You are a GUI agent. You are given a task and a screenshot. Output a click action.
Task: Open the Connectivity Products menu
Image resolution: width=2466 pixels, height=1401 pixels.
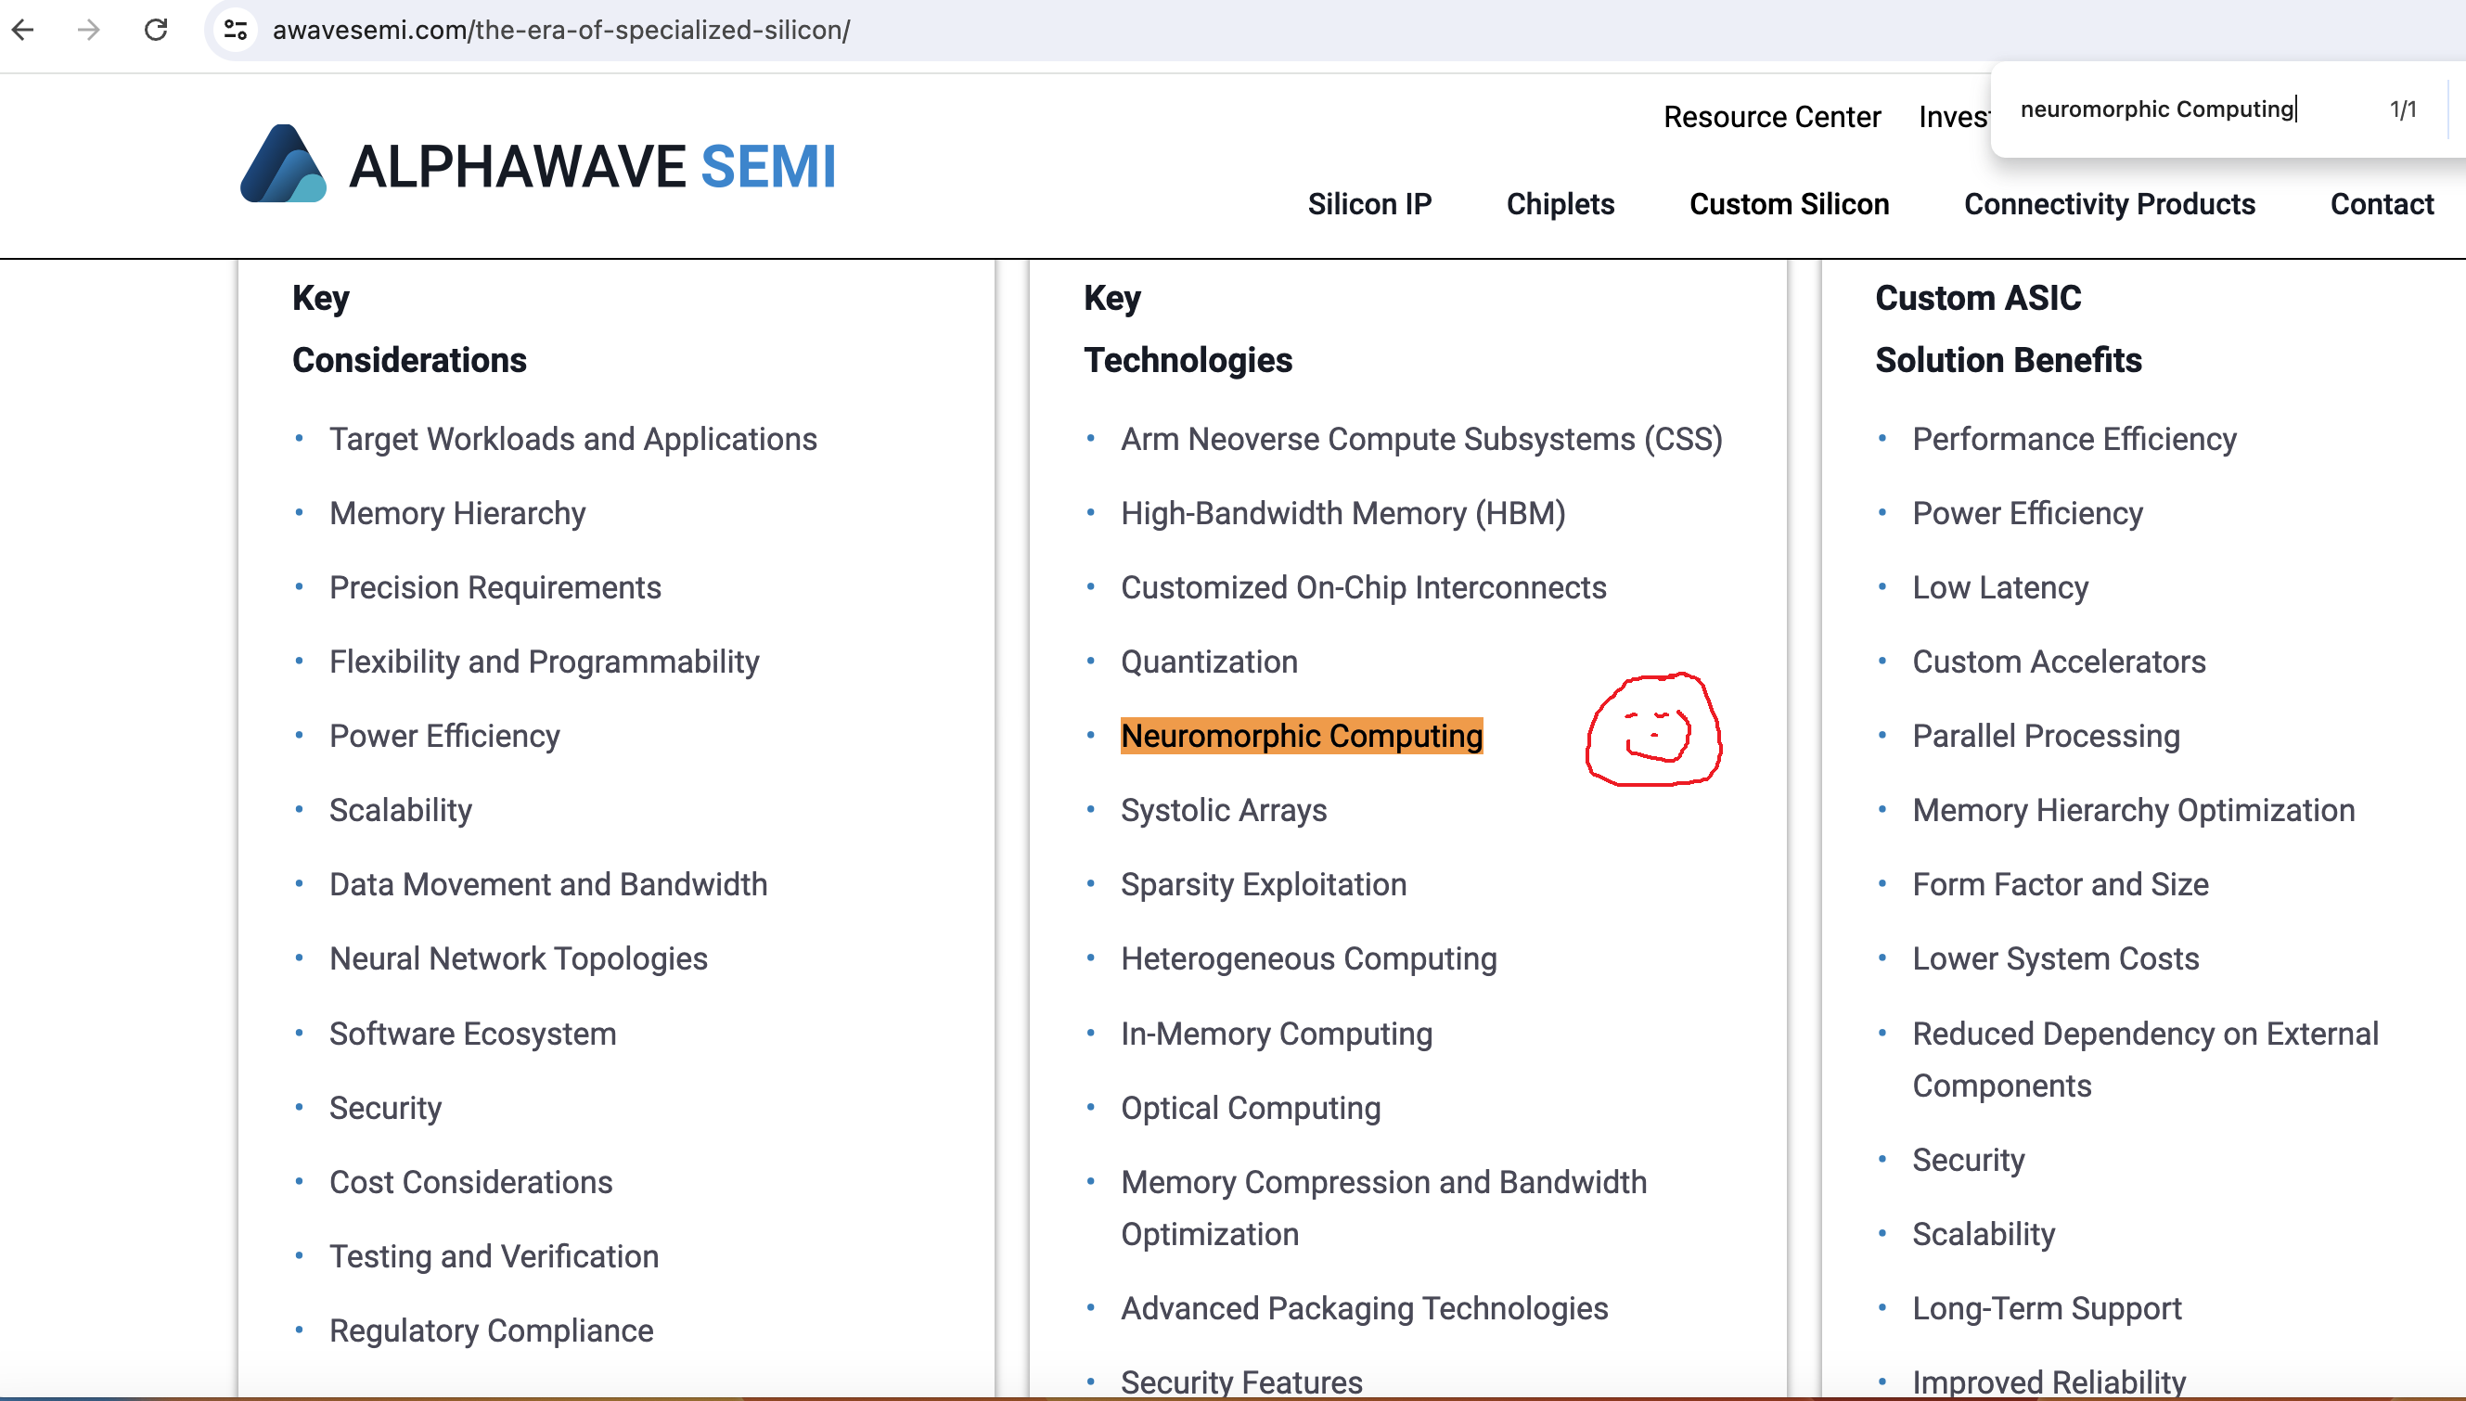pyautogui.click(x=2109, y=204)
